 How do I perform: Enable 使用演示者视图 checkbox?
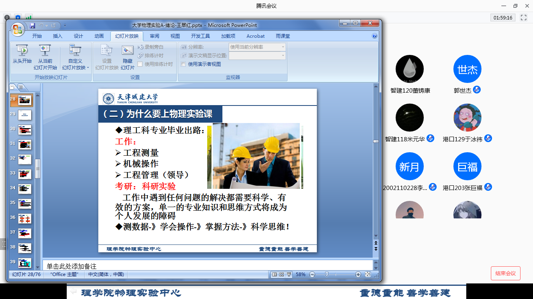[183, 64]
